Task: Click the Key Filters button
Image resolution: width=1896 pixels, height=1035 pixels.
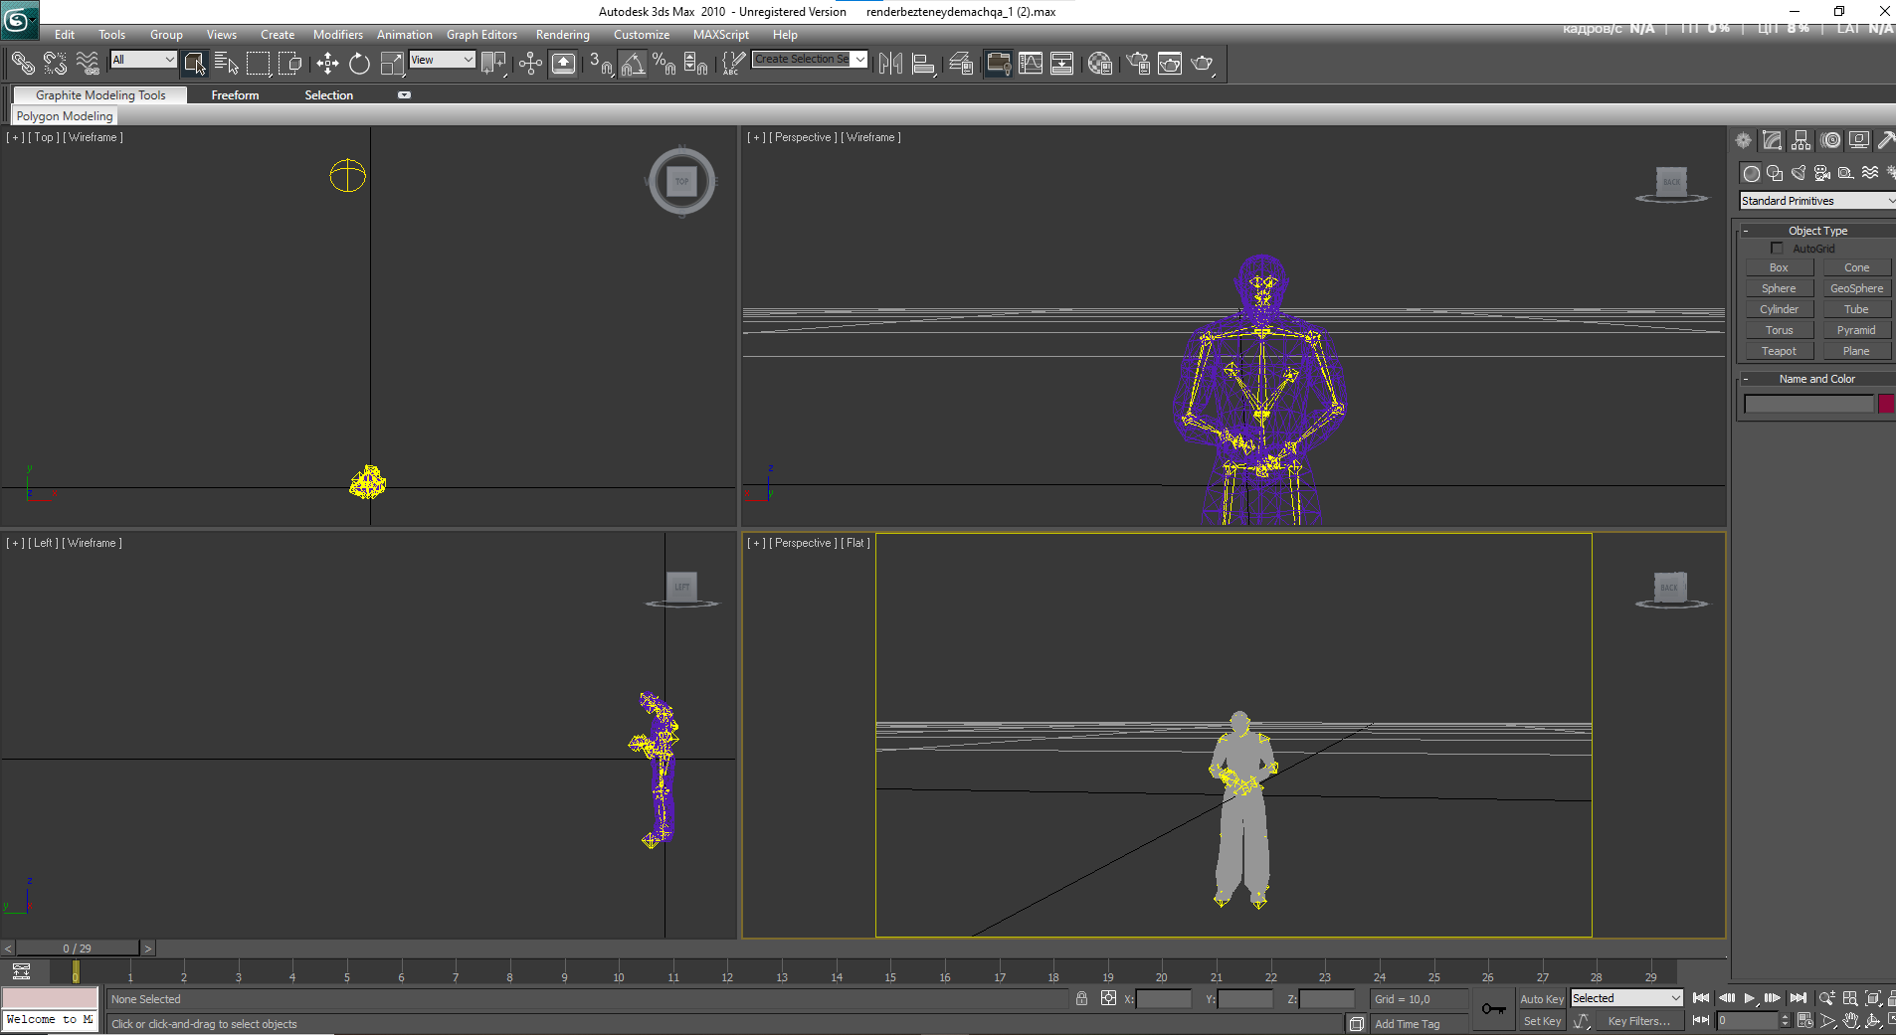Action: click(1638, 1021)
